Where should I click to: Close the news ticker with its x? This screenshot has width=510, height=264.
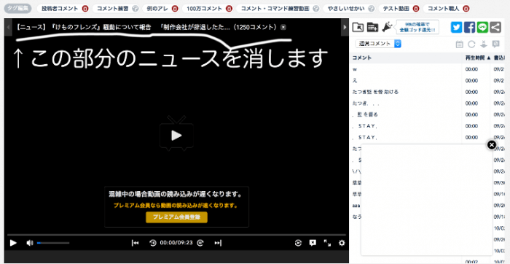coord(283,27)
